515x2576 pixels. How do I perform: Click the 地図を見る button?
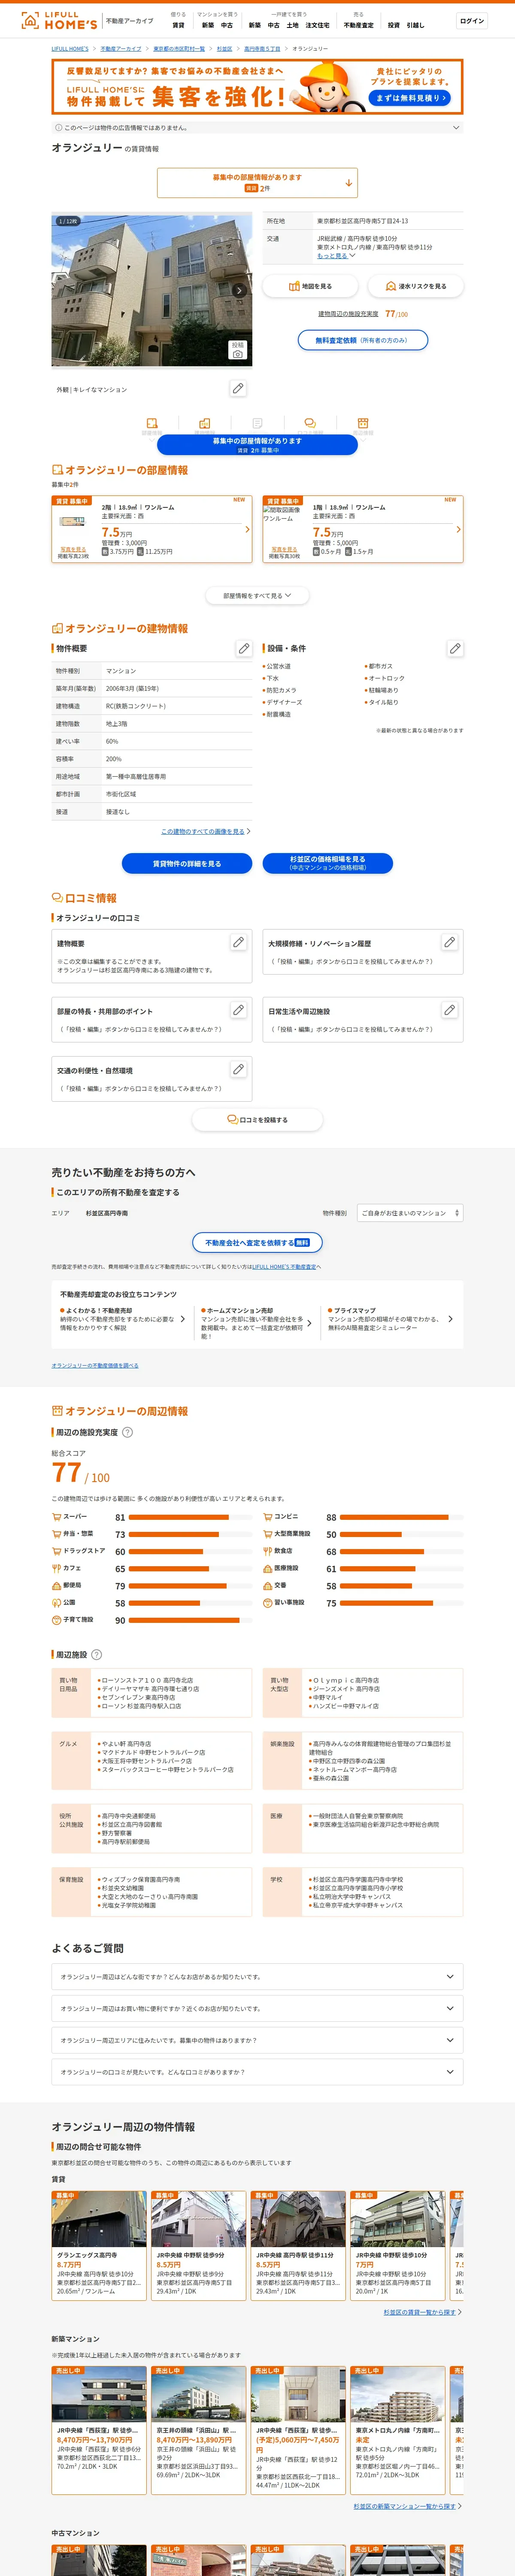(x=310, y=287)
